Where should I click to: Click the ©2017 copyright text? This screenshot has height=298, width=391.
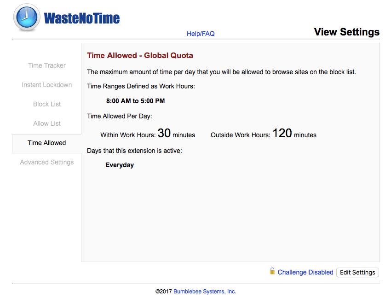pyautogui.click(x=164, y=291)
